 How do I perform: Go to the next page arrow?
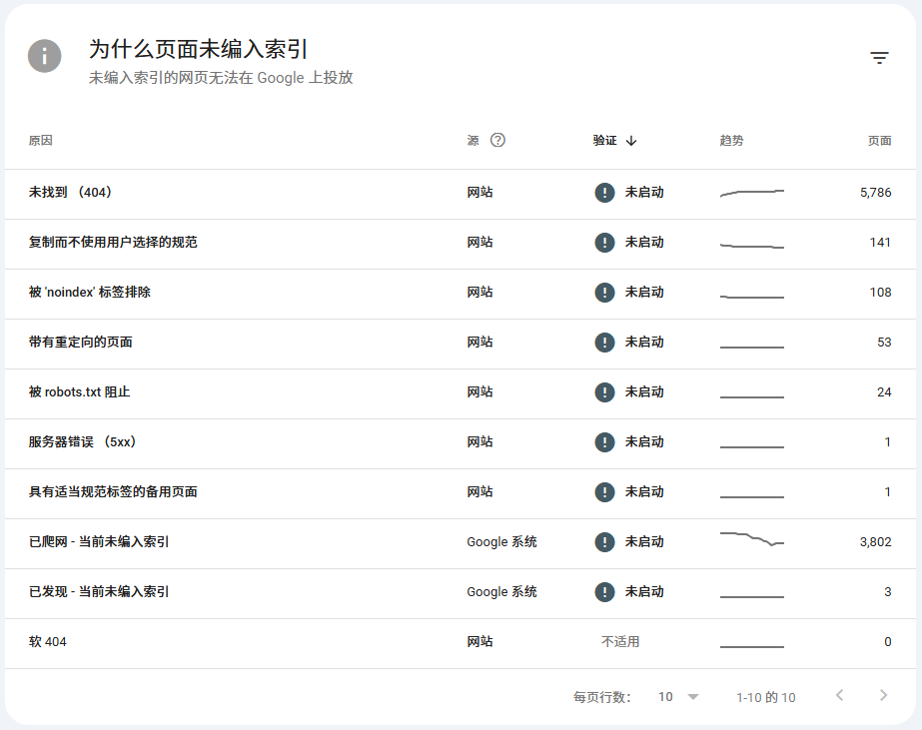883,695
